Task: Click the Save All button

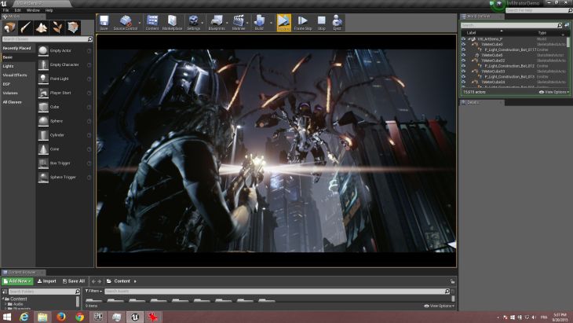Action: point(74,281)
